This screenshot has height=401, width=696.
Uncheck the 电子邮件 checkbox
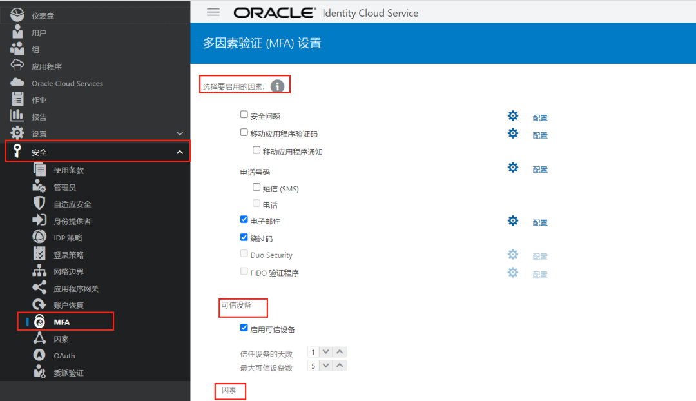coord(244,219)
